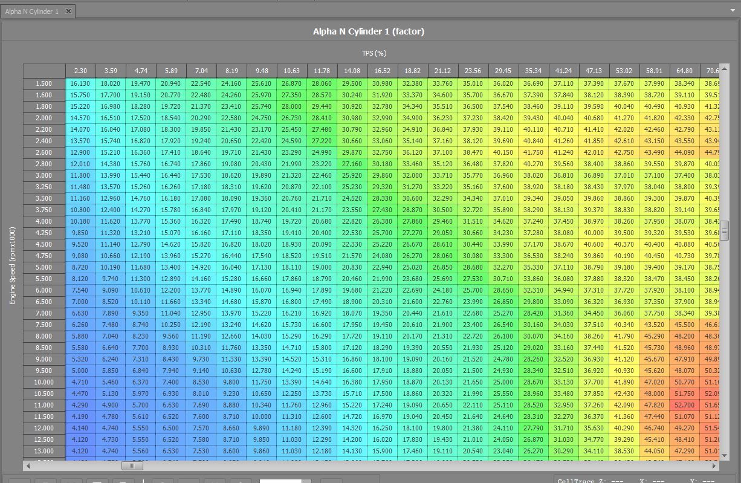This screenshot has height=483, width=741.
Task: Select the 7.000 engine speed row header
Action: pos(44,313)
